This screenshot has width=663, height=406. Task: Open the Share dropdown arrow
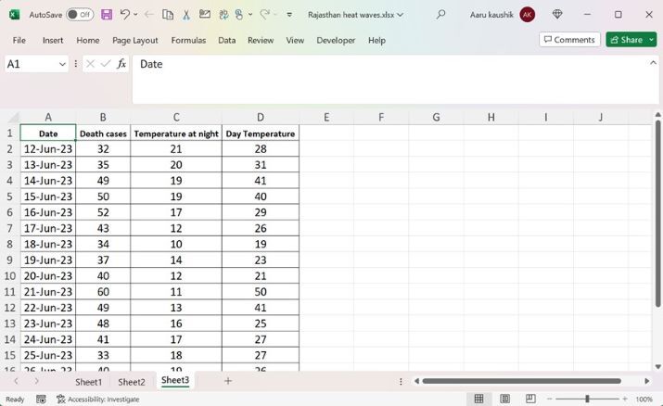(652, 40)
